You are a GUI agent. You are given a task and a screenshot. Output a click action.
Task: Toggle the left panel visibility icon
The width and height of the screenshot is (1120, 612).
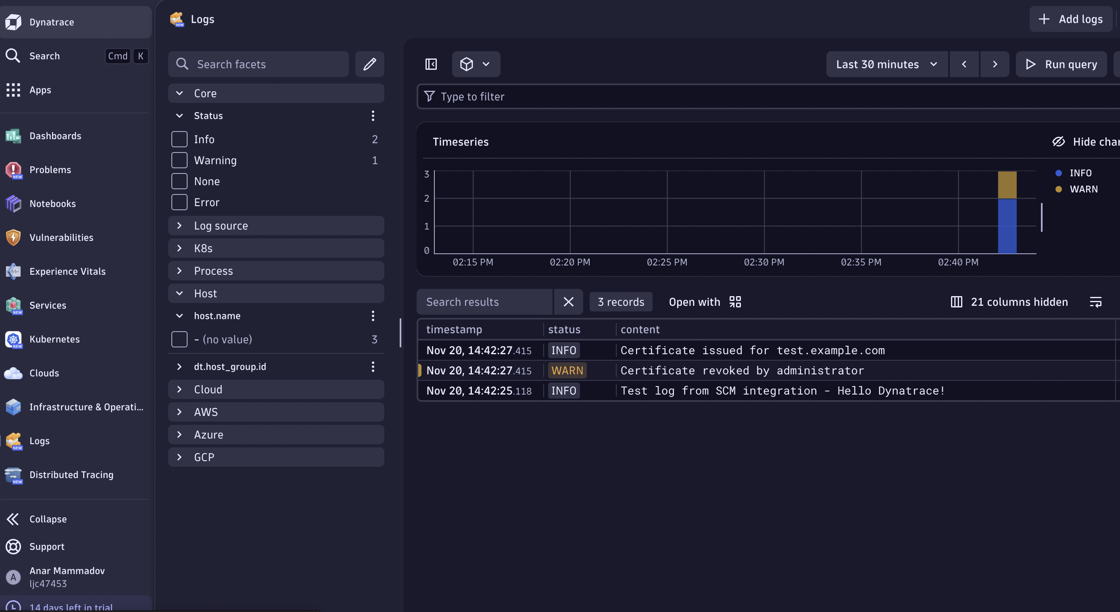pyautogui.click(x=430, y=64)
